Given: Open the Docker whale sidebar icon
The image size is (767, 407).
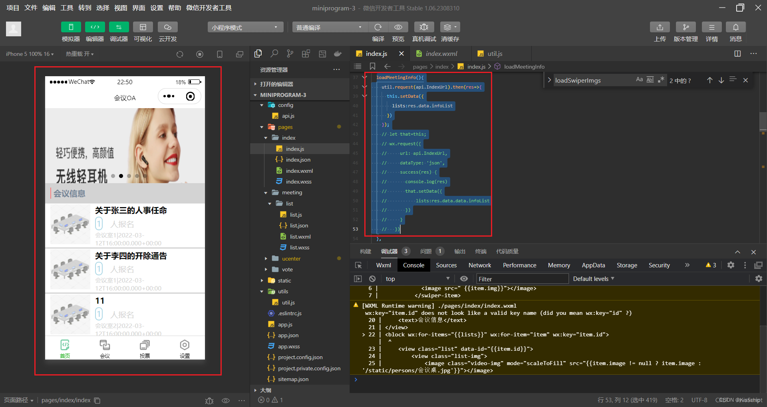Looking at the screenshot, I should 338,53.
